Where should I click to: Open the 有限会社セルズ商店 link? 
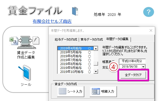[52, 21]
